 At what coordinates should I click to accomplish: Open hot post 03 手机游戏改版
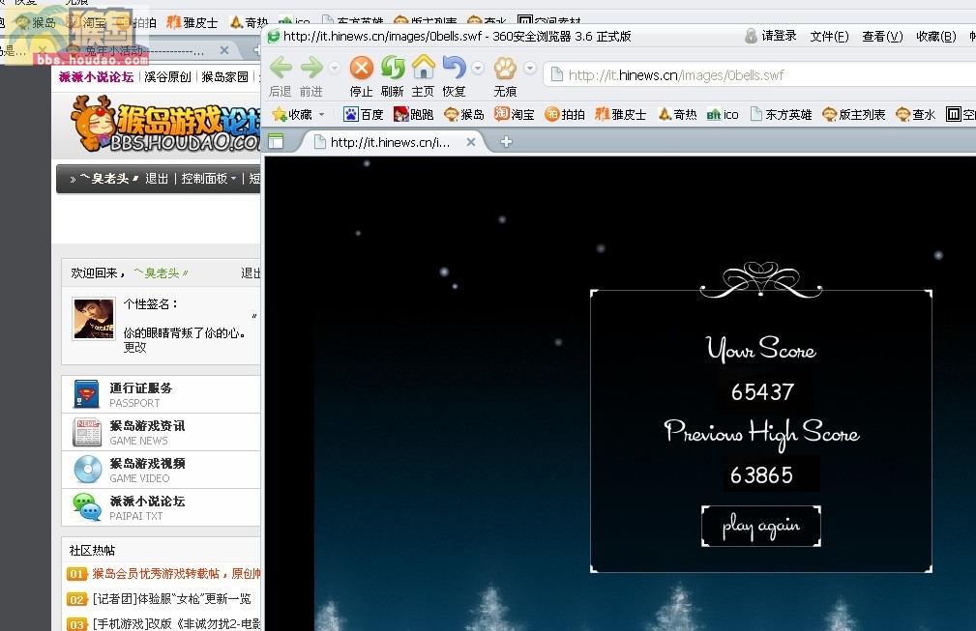pos(176,623)
